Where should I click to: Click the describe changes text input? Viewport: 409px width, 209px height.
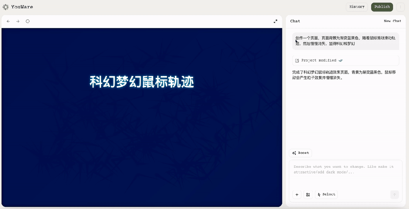click(345, 172)
